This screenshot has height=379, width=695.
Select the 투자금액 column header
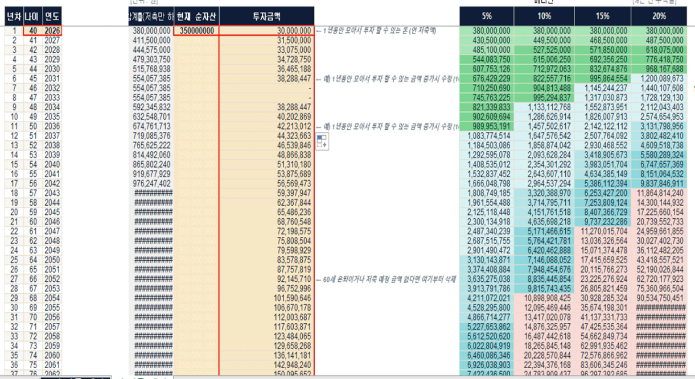(x=266, y=16)
